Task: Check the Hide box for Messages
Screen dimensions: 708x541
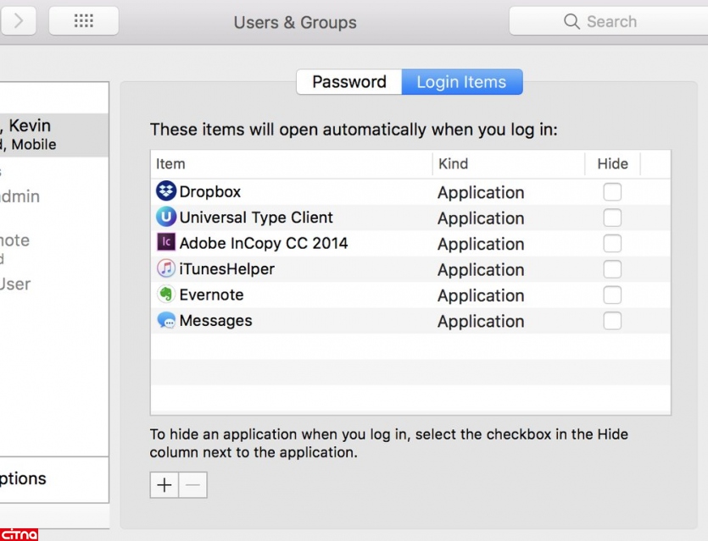Action: tap(612, 321)
